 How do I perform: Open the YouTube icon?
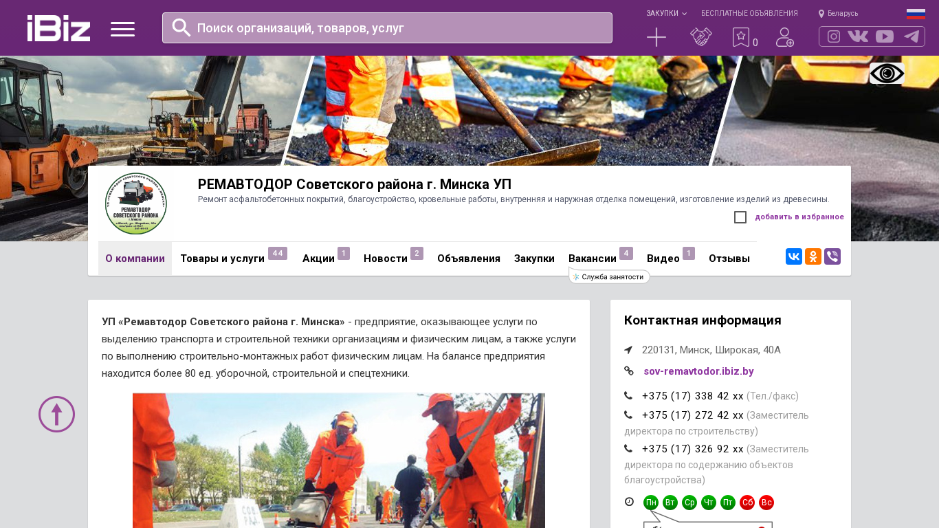pyautogui.click(x=885, y=36)
